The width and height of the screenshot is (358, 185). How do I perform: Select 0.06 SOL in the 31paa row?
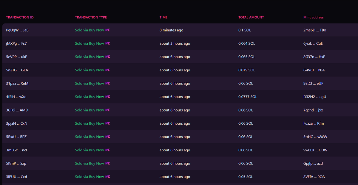point(246,84)
